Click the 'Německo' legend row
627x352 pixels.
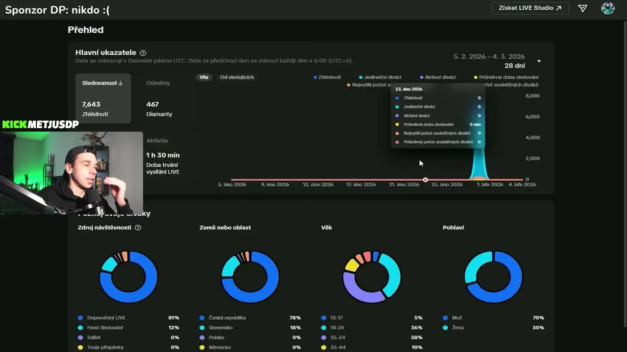(x=250, y=347)
